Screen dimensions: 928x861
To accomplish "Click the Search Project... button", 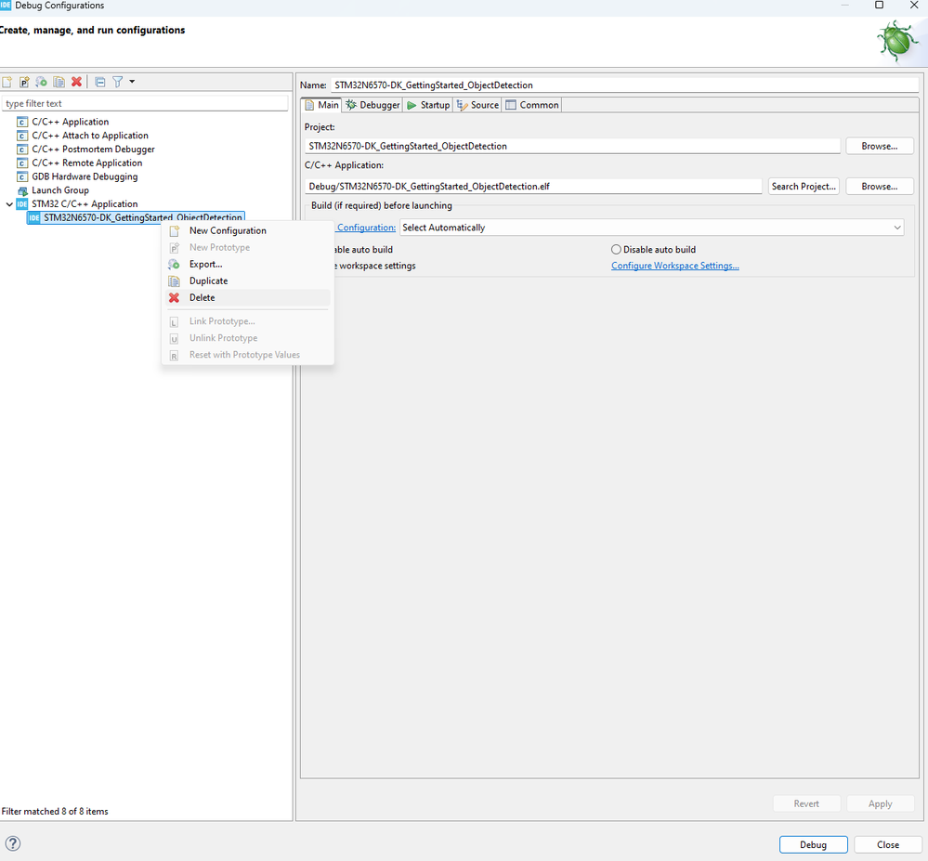I will click(804, 187).
